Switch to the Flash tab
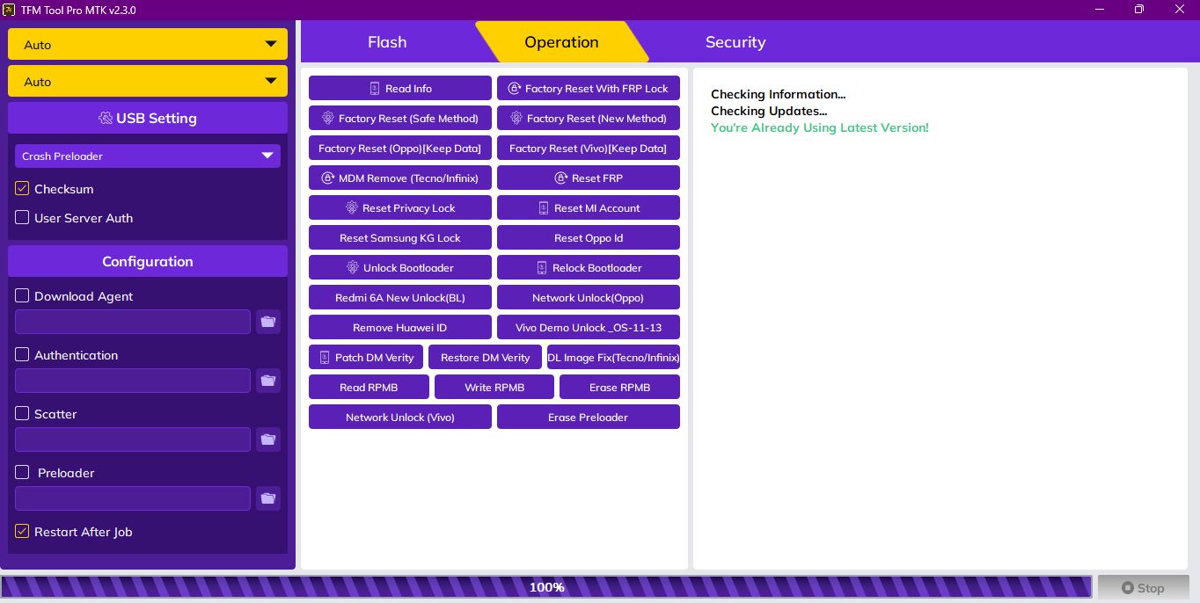The image size is (1200, 603). [x=387, y=42]
